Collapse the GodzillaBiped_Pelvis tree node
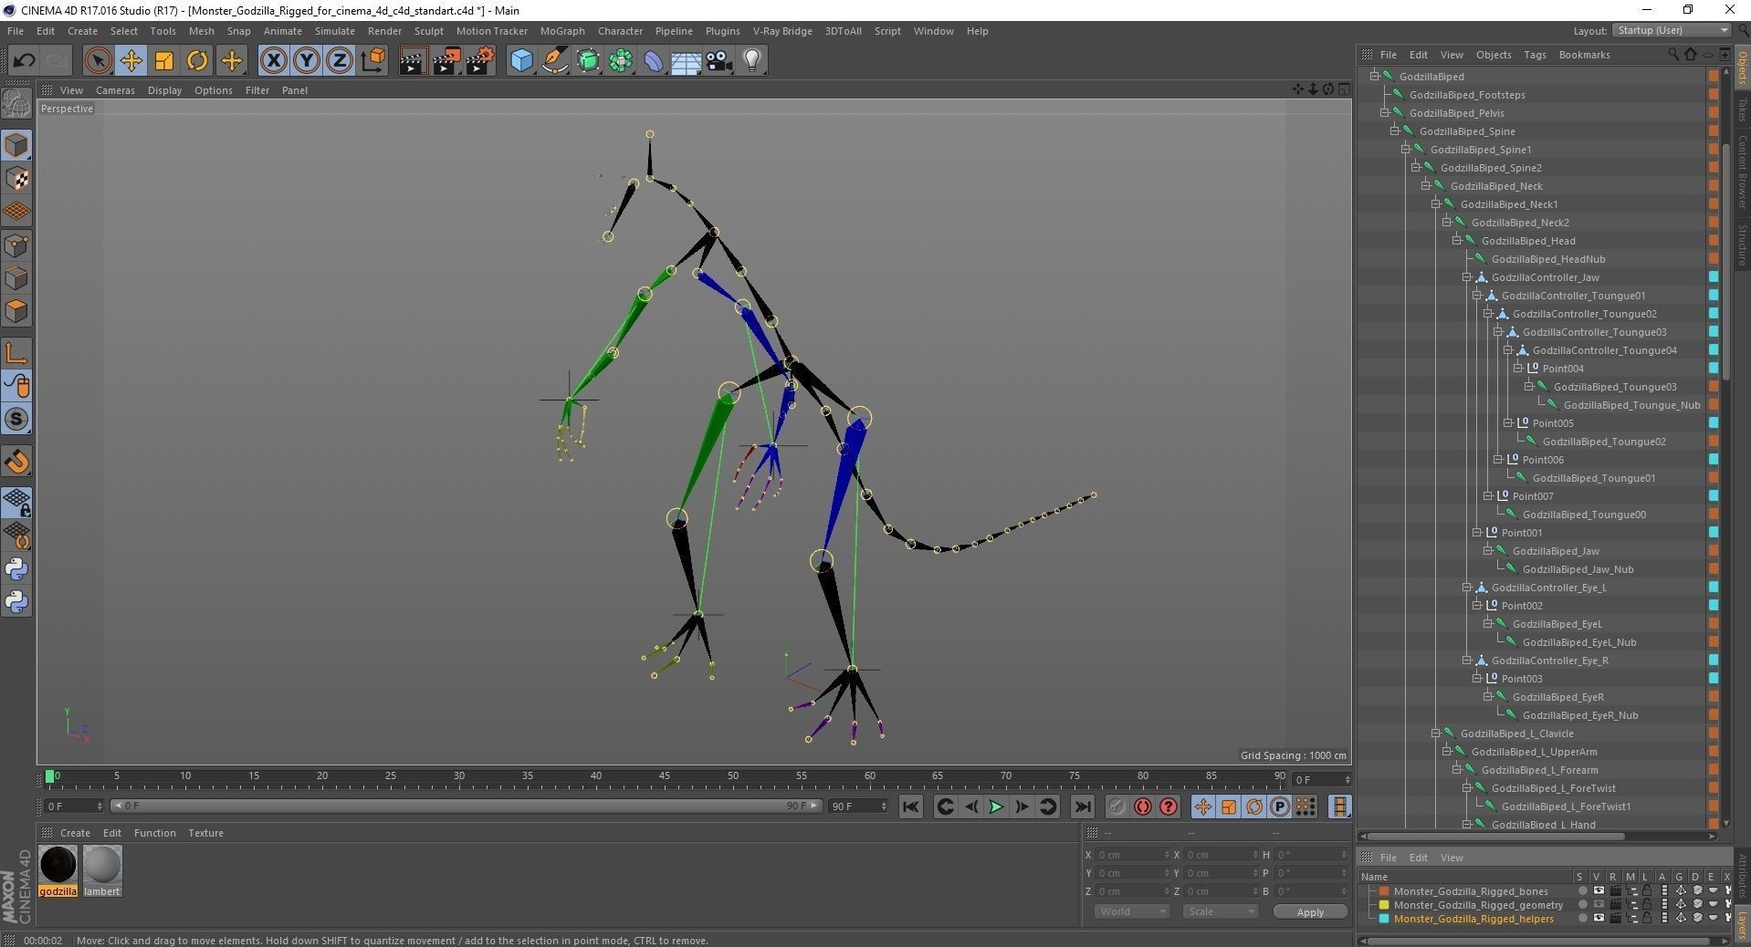 (1385, 113)
